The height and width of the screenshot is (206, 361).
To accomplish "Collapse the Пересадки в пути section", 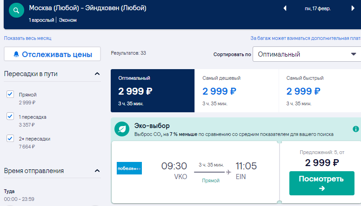I will pyautogui.click(x=97, y=74).
